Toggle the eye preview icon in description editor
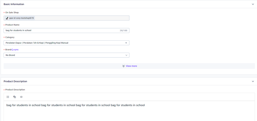 click(x=21, y=97)
